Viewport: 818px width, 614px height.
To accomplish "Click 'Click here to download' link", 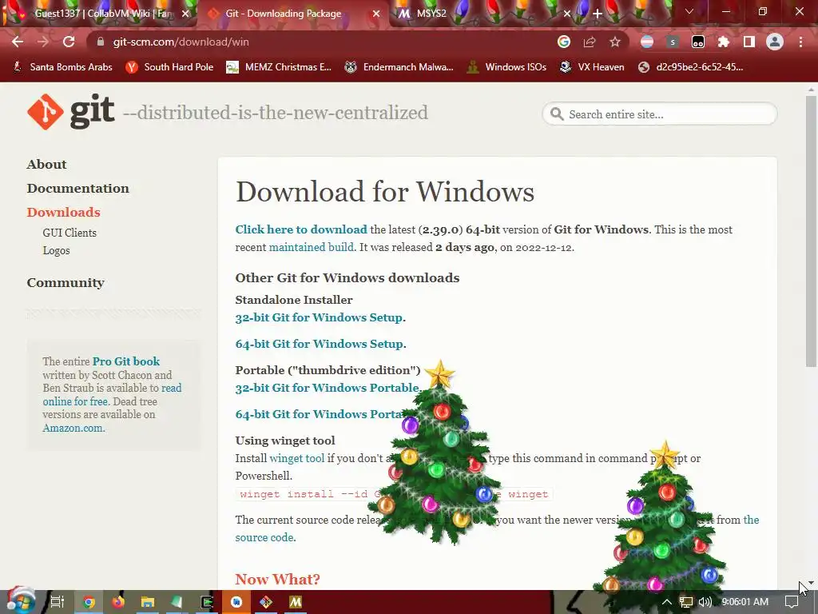I will tap(301, 229).
